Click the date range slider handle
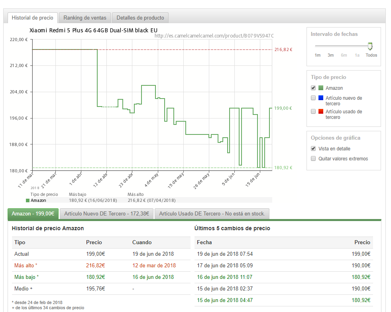 (x=370, y=46)
